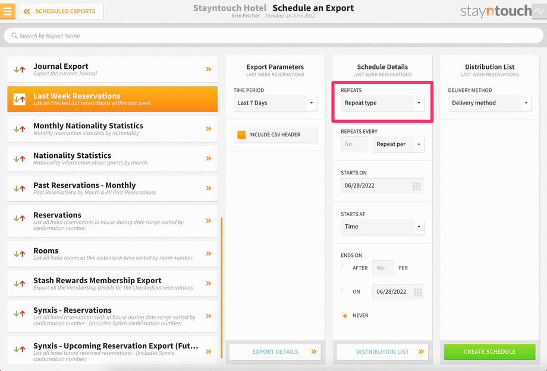Click Synxis - Reservations arrows icon
Screen dimensions: 547x371
pyautogui.click(x=20, y=313)
